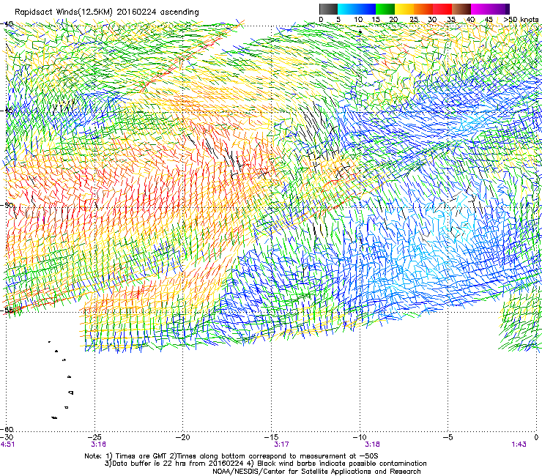Click the '45' legend speed label
The width and height of the screenshot is (542, 476).
coord(489,20)
